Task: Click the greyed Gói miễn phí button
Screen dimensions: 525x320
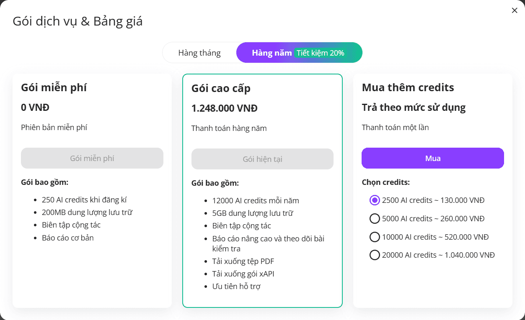Action: tap(92, 158)
